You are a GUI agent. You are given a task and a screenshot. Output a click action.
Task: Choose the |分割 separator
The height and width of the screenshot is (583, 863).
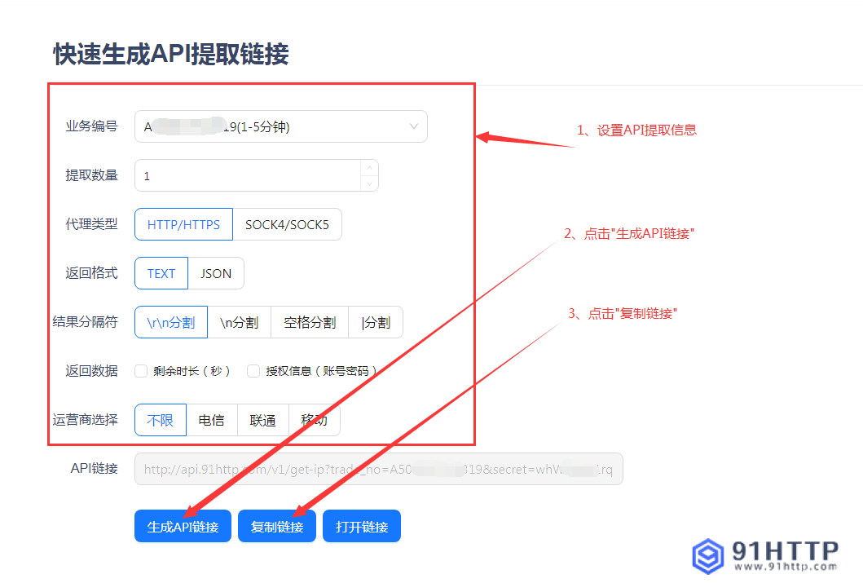pyautogui.click(x=376, y=322)
